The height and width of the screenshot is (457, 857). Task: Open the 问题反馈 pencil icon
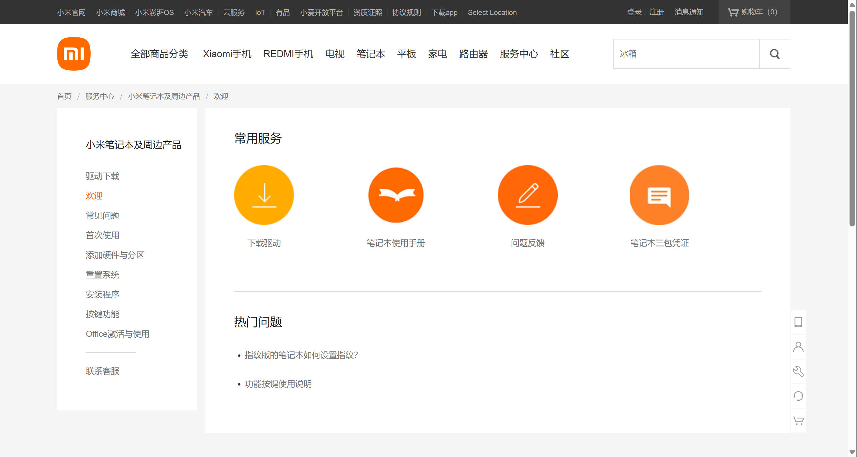coord(527,195)
